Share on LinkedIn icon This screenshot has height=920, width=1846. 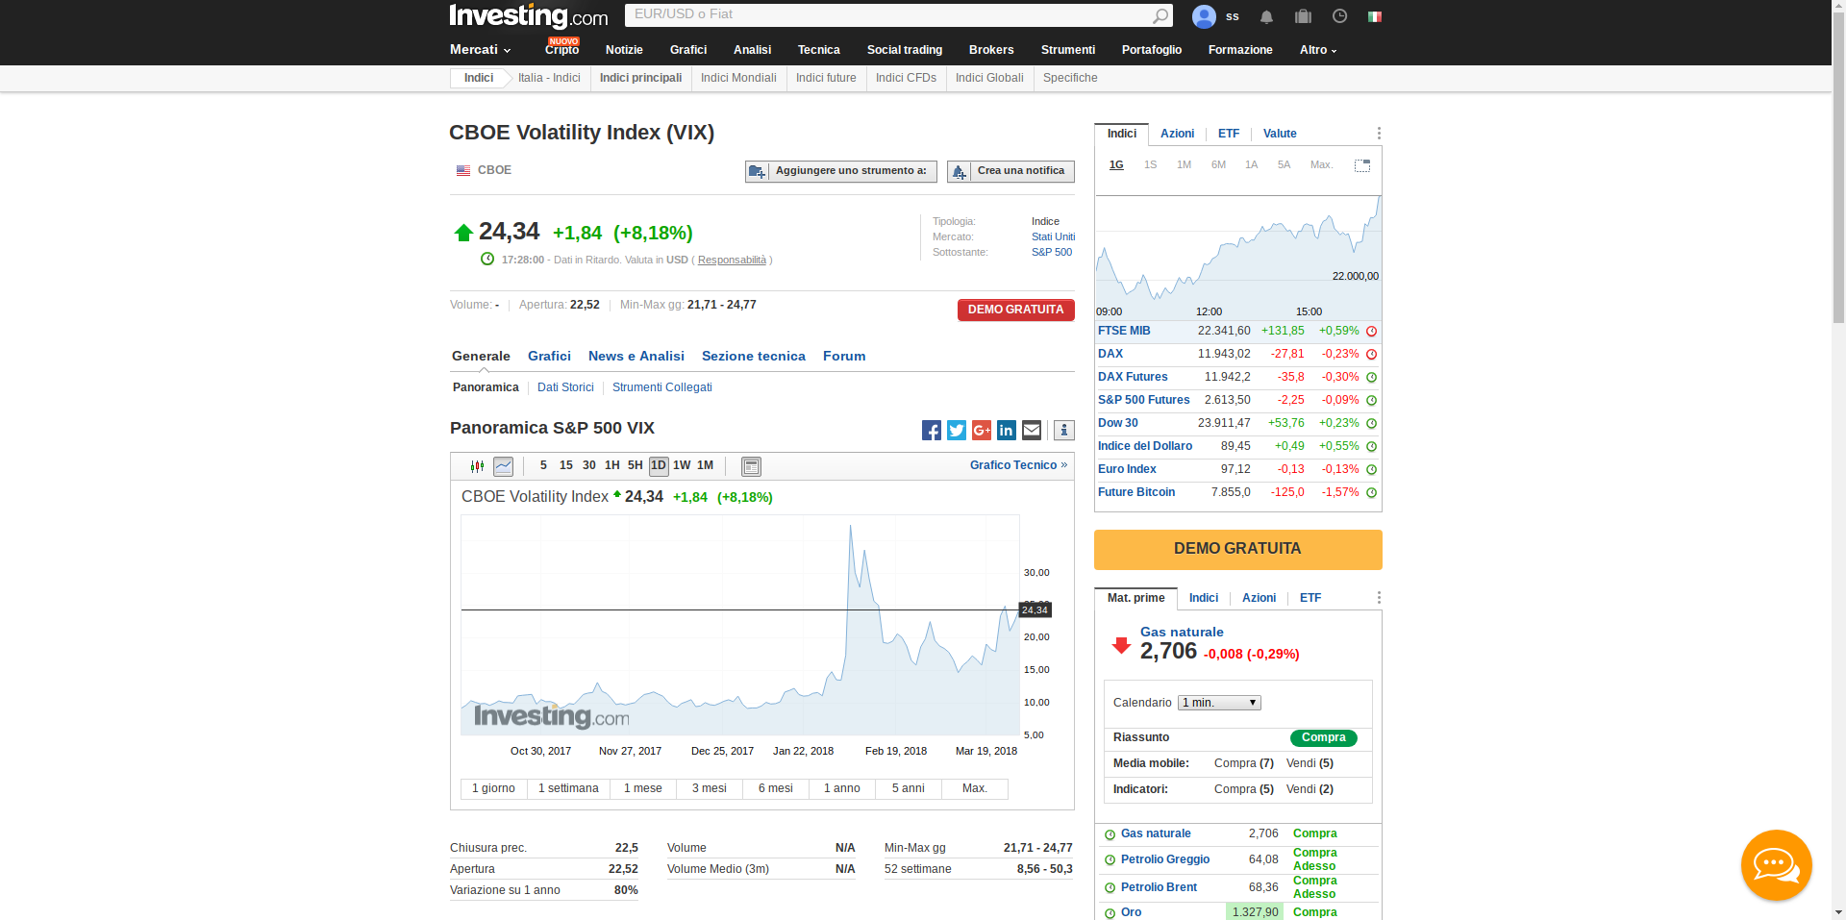tap(1007, 430)
